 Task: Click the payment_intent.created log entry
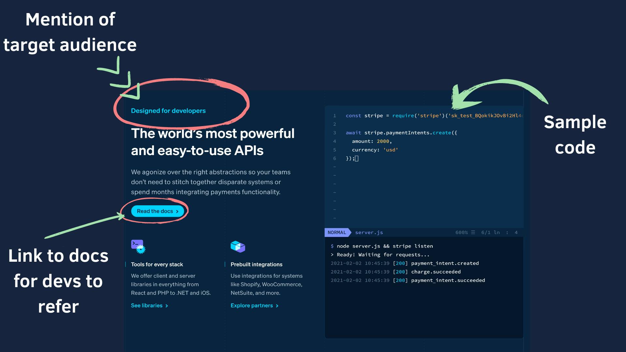coord(405,263)
